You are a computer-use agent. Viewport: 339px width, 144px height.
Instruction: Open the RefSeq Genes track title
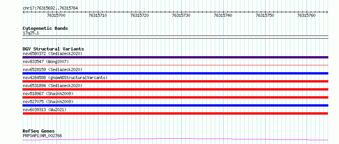coord(39,131)
